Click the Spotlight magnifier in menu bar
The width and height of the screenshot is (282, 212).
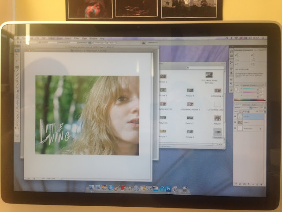tap(263, 38)
